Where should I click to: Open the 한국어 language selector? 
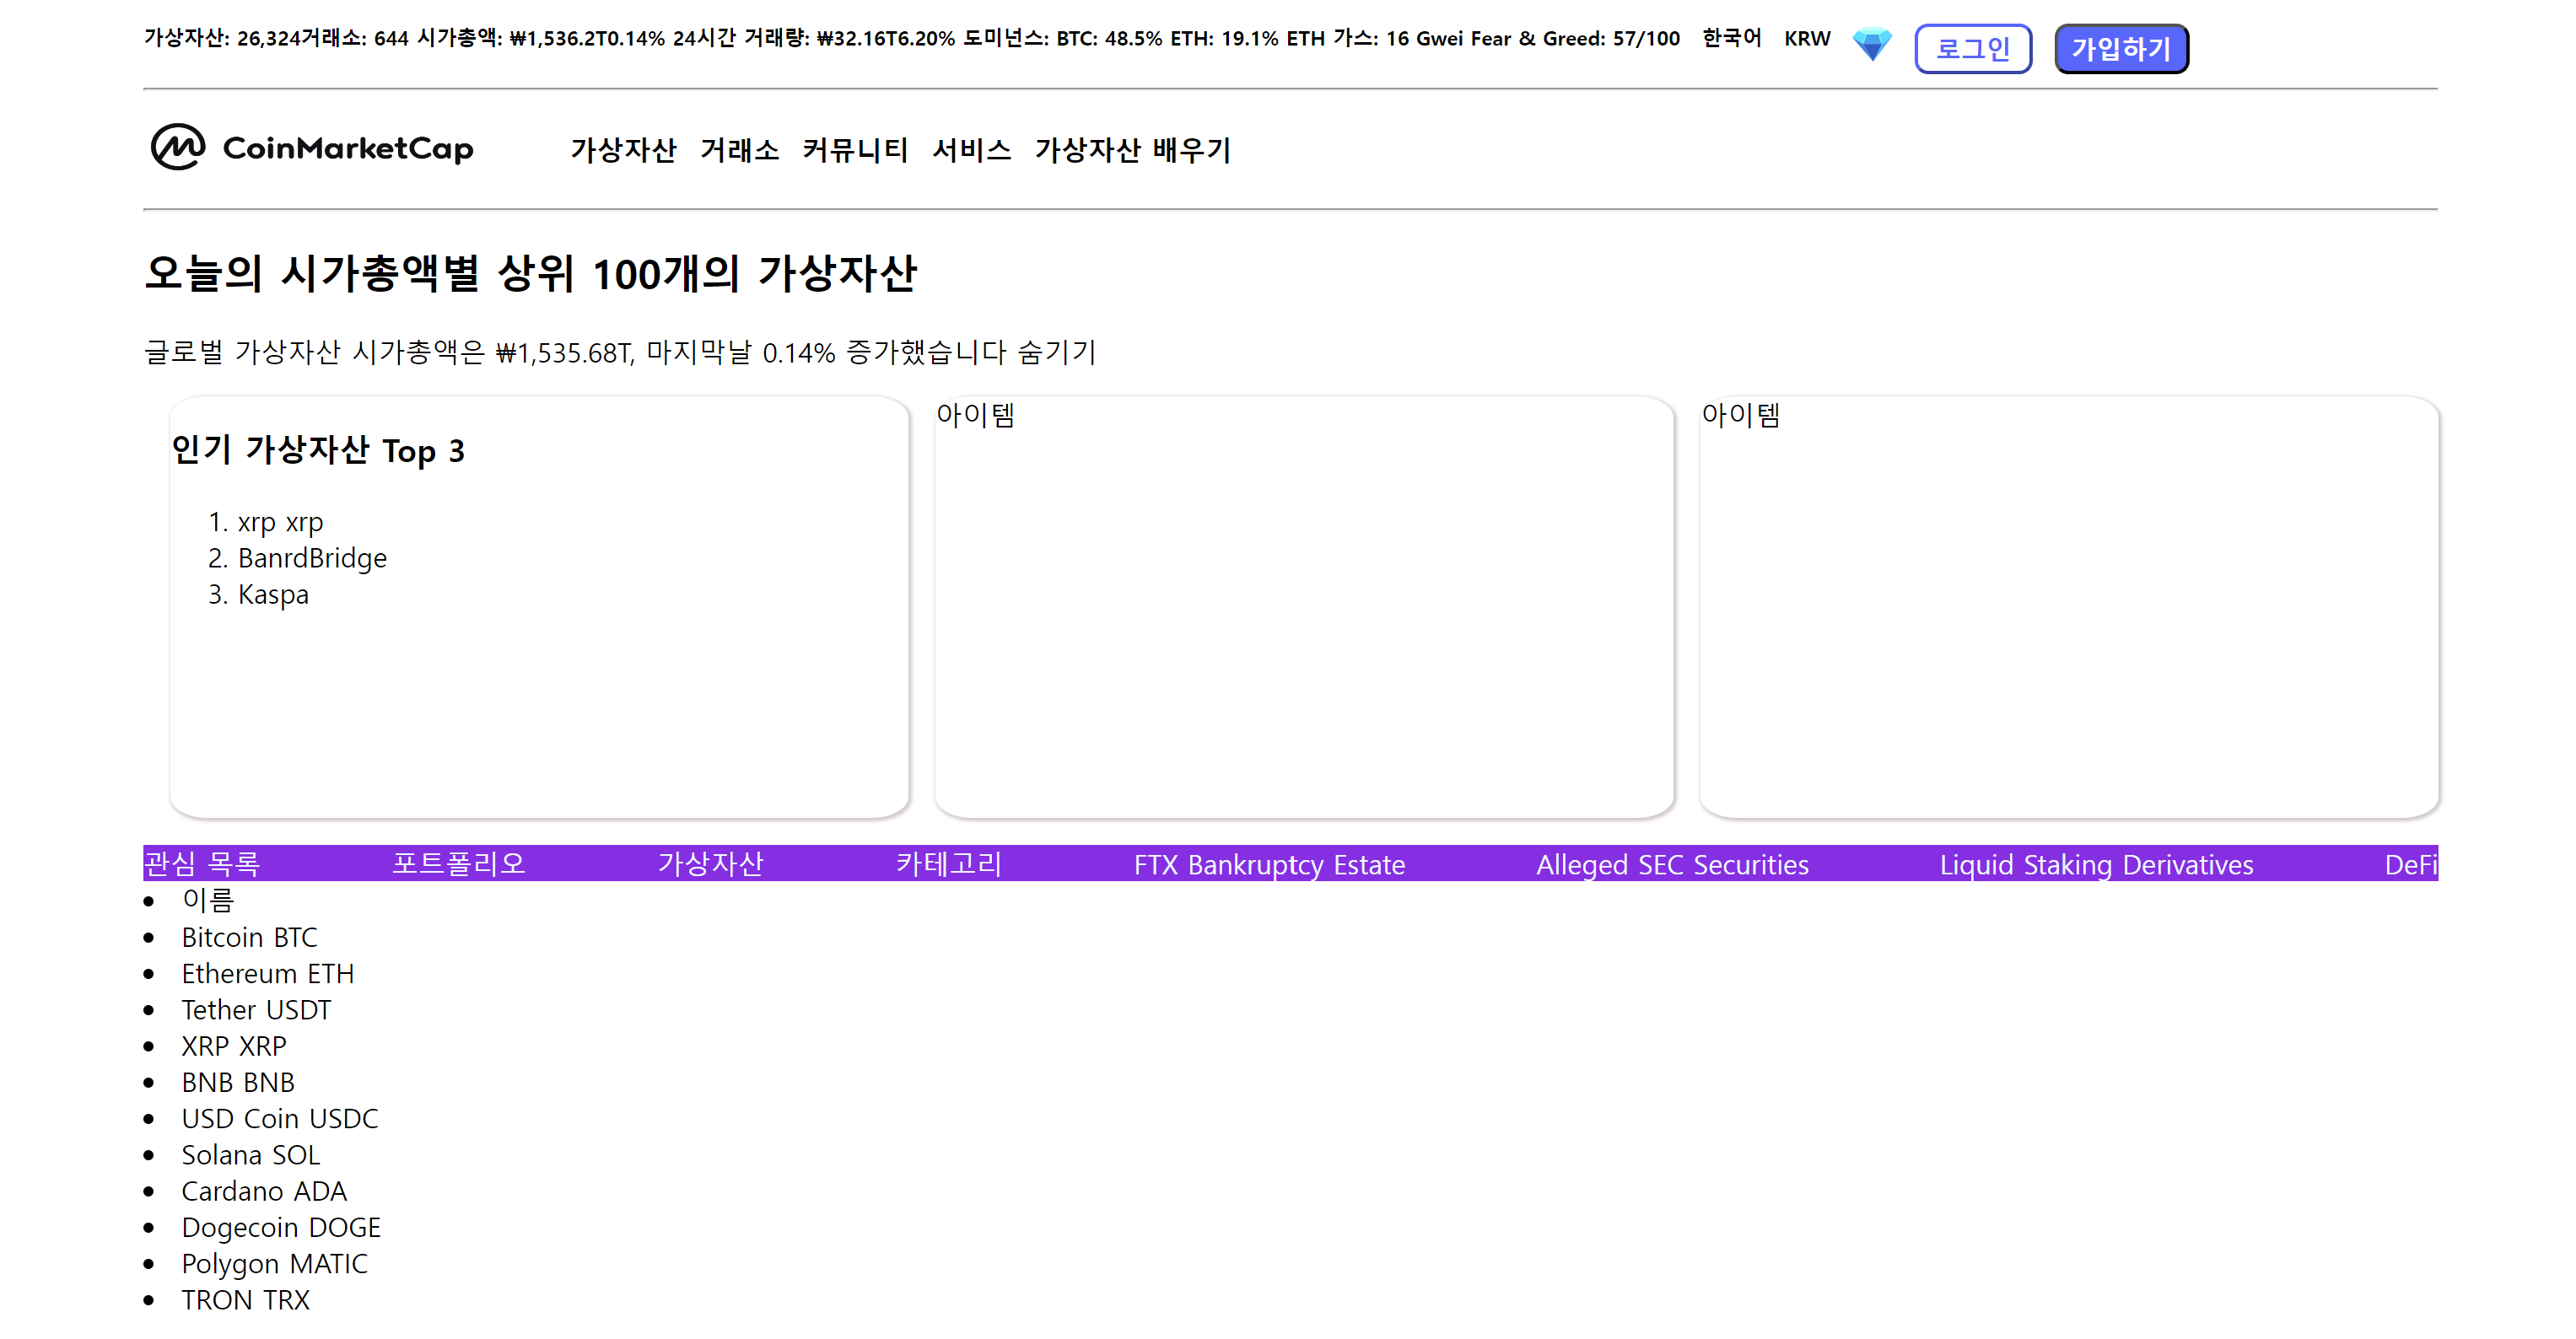pyautogui.click(x=1731, y=39)
